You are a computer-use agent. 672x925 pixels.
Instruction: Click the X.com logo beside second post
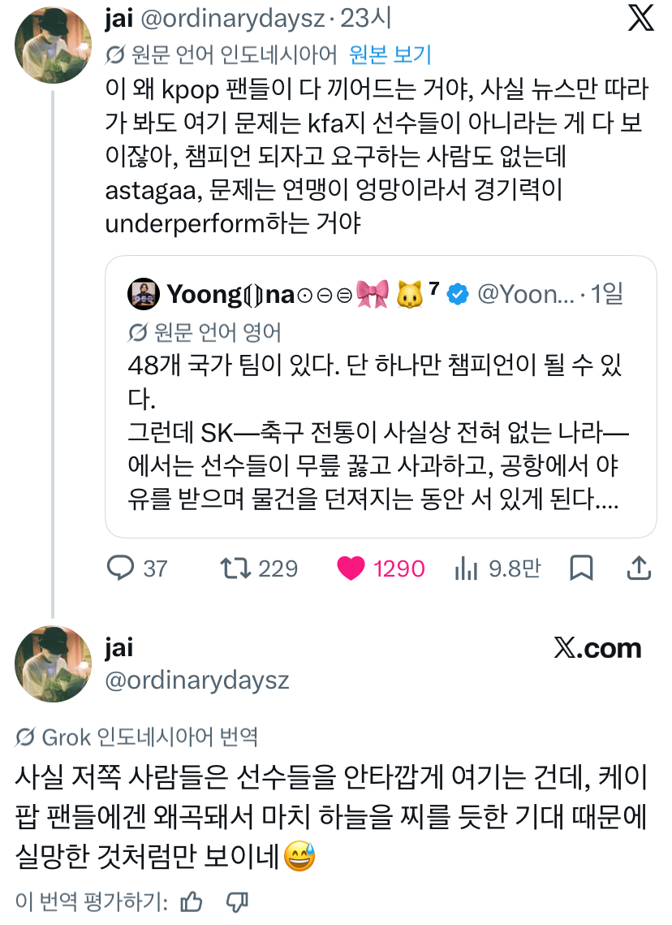597,648
